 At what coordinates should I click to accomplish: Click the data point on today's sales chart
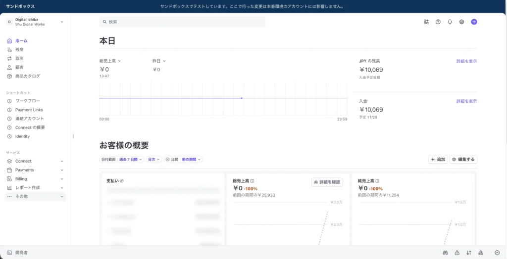242,98
